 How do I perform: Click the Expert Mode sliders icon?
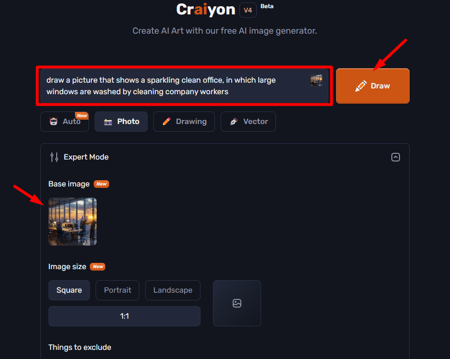click(54, 157)
